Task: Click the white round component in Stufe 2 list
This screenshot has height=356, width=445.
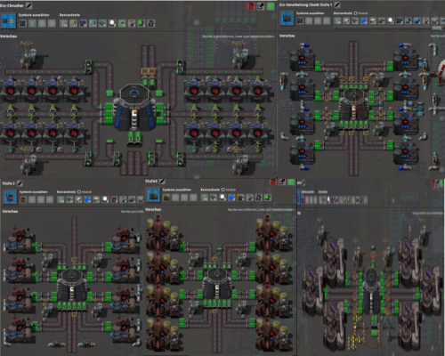Action: click(105, 199)
